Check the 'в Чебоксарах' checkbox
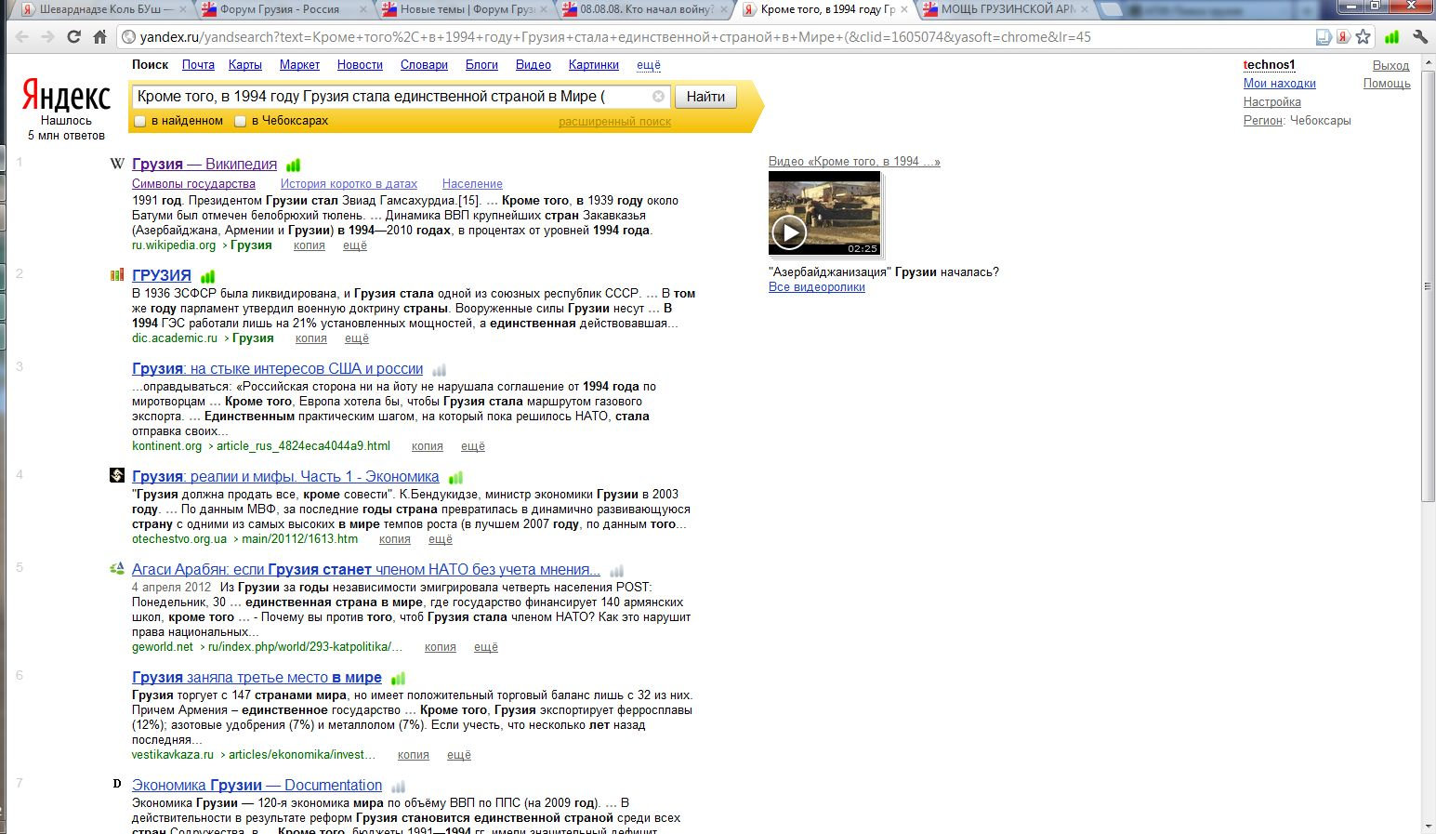This screenshot has width=1436, height=834. tap(241, 121)
